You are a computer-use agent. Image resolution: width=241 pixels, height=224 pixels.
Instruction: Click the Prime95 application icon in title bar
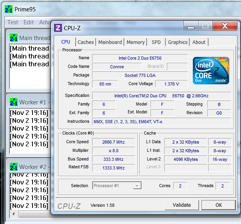9,9
